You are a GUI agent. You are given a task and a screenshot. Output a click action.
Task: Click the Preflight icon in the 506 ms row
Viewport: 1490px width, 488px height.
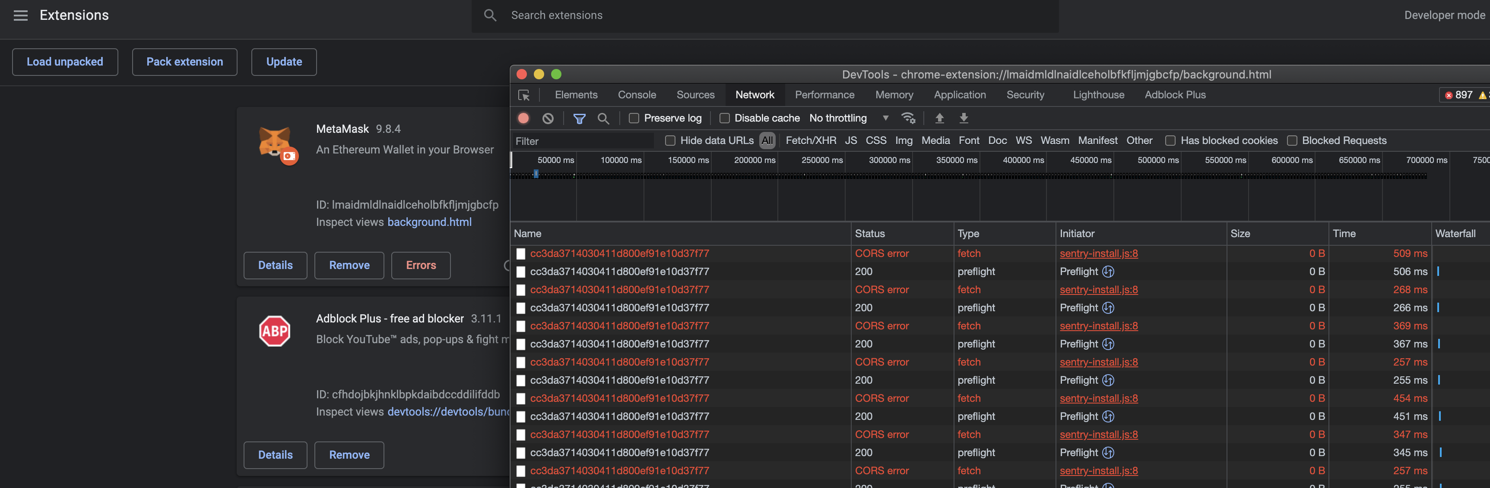1108,272
